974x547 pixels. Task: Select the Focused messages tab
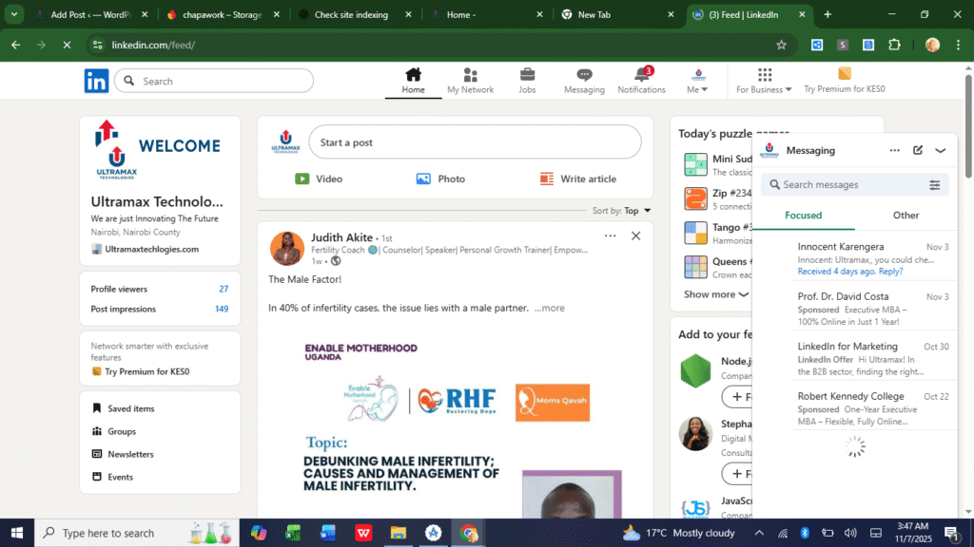pyautogui.click(x=803, y=216)
